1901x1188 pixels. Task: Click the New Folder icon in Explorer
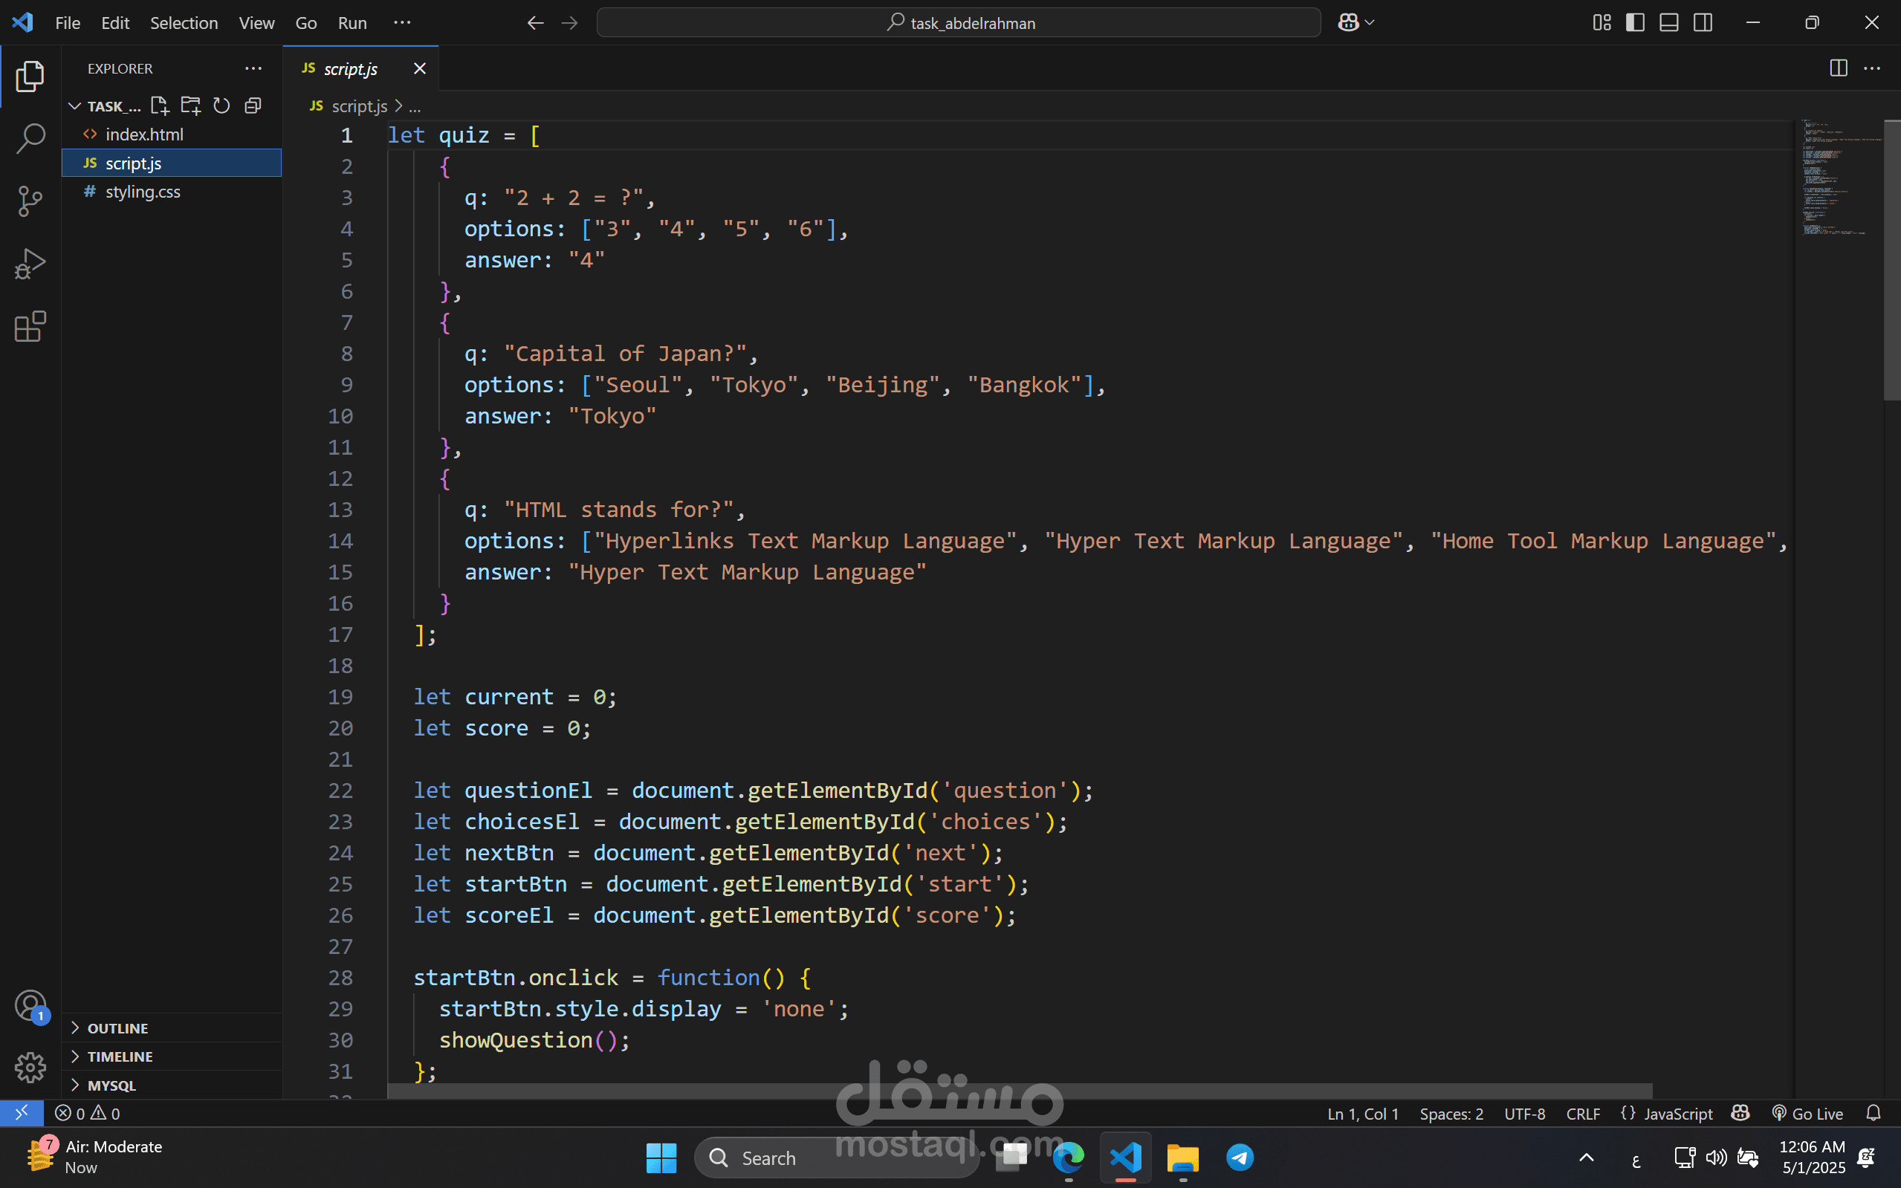190,106
